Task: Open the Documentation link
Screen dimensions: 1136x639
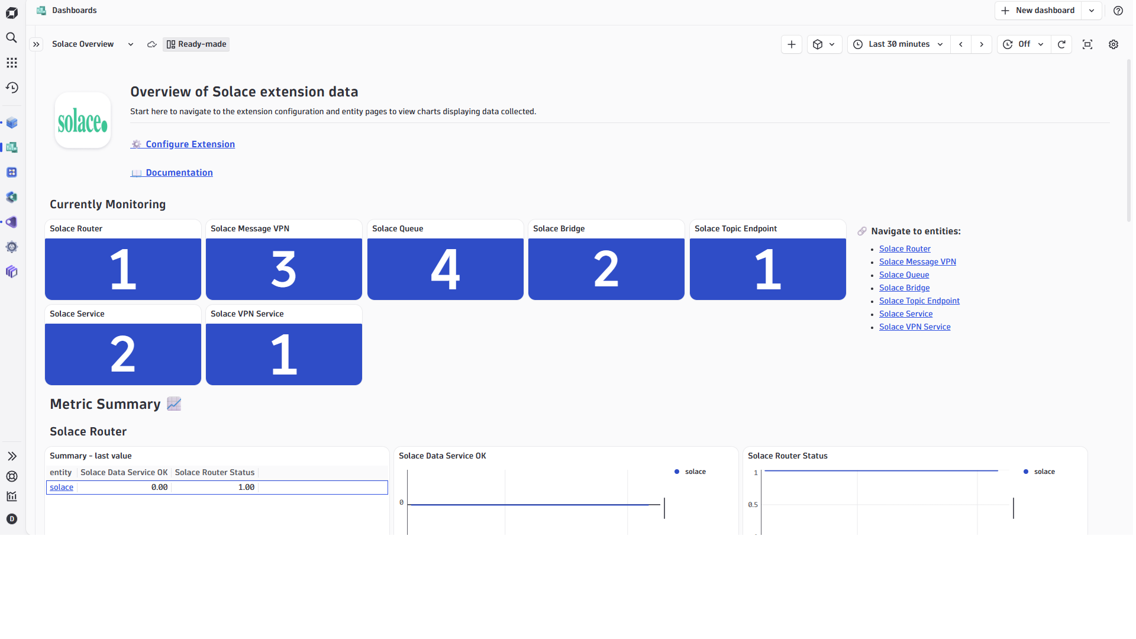Action: 172,173
